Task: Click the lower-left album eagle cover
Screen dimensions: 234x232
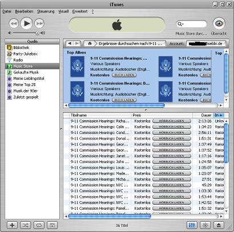Action: [x=77, y=91]
